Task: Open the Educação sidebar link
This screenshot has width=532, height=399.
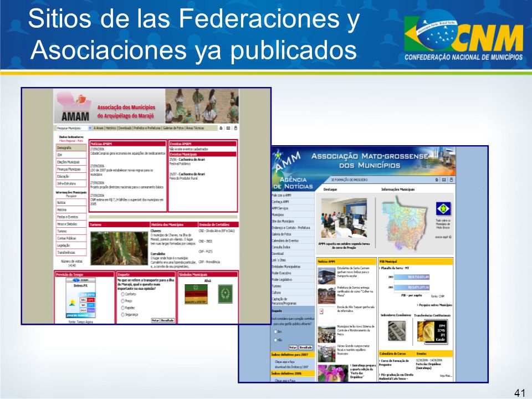Action: (71, 176)
